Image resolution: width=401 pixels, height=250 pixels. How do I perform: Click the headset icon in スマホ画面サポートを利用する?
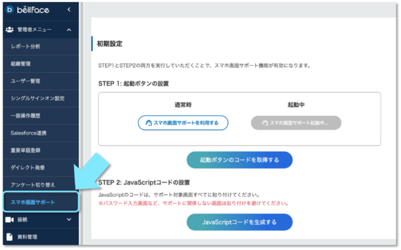click(149, 123)
